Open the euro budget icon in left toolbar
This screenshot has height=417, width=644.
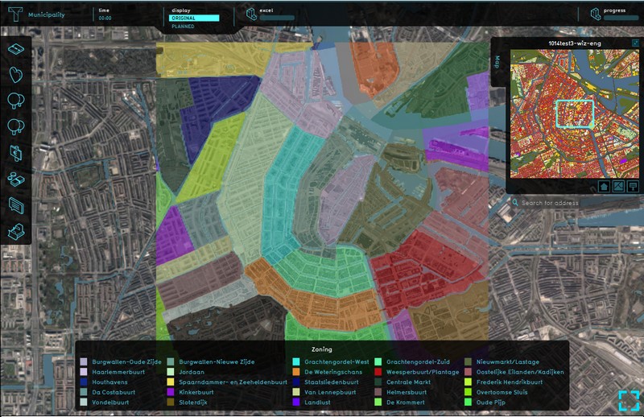click(x=16, y=152)
